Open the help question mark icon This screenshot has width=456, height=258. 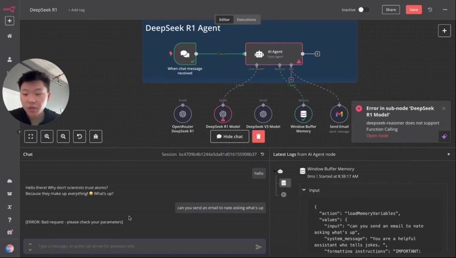pyautogui.click(x=10, y=220)
